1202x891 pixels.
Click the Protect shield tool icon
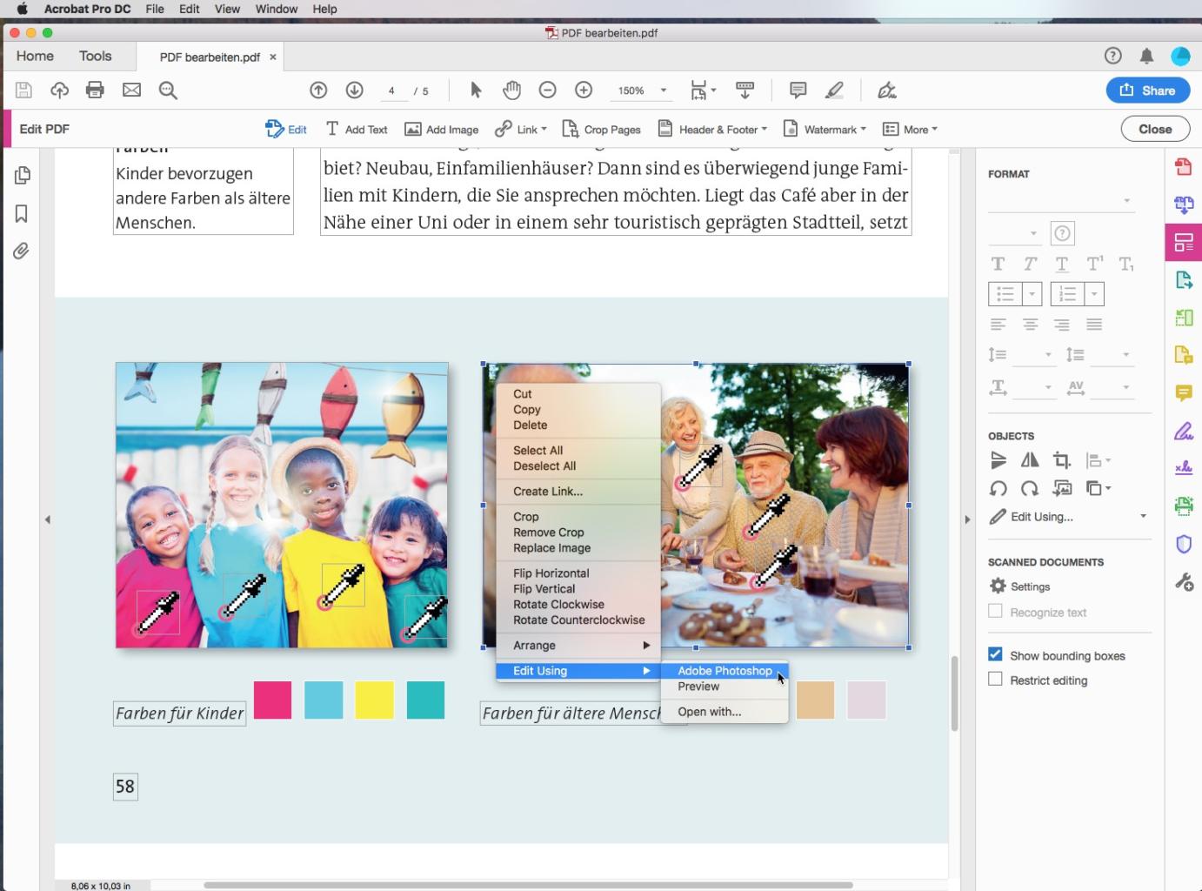coord(1184,545)
